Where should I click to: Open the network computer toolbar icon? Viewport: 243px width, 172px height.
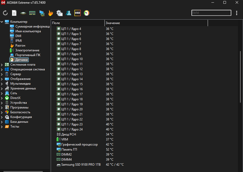(x=42, y=13)
